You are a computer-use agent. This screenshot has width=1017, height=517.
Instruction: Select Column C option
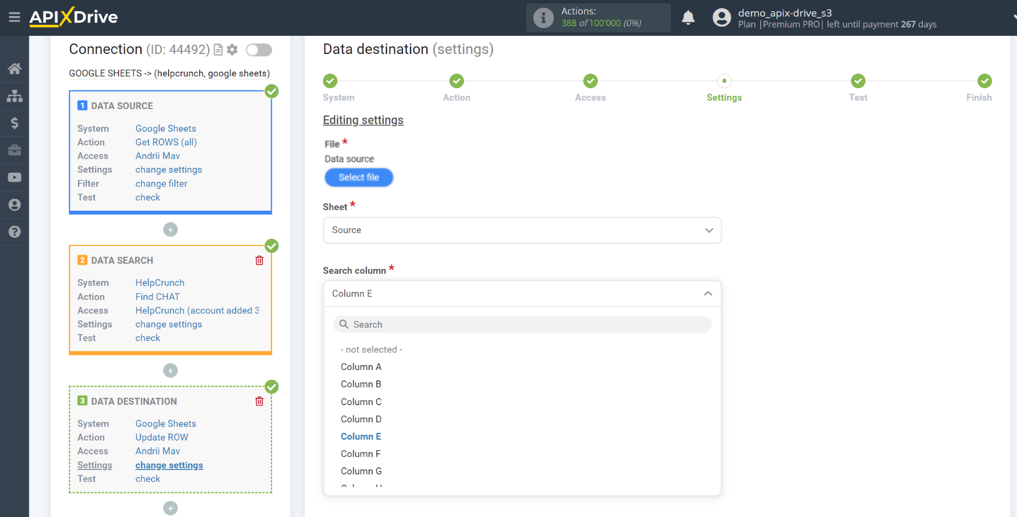point(361,402)
